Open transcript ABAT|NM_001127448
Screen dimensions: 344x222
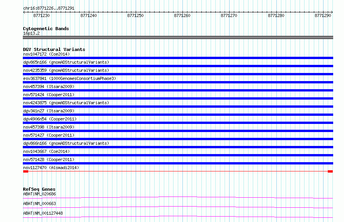[x=43, y=213]
